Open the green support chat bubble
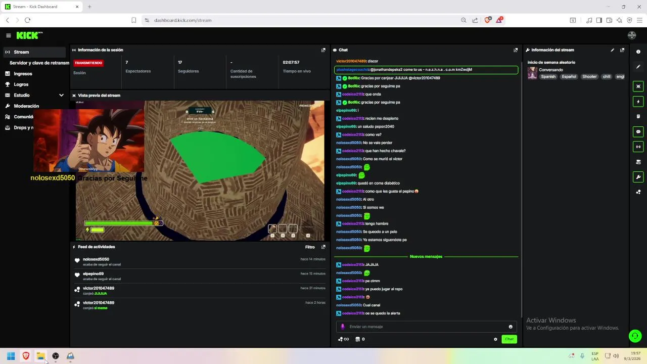The image size is (647, 364). [635, 336]
